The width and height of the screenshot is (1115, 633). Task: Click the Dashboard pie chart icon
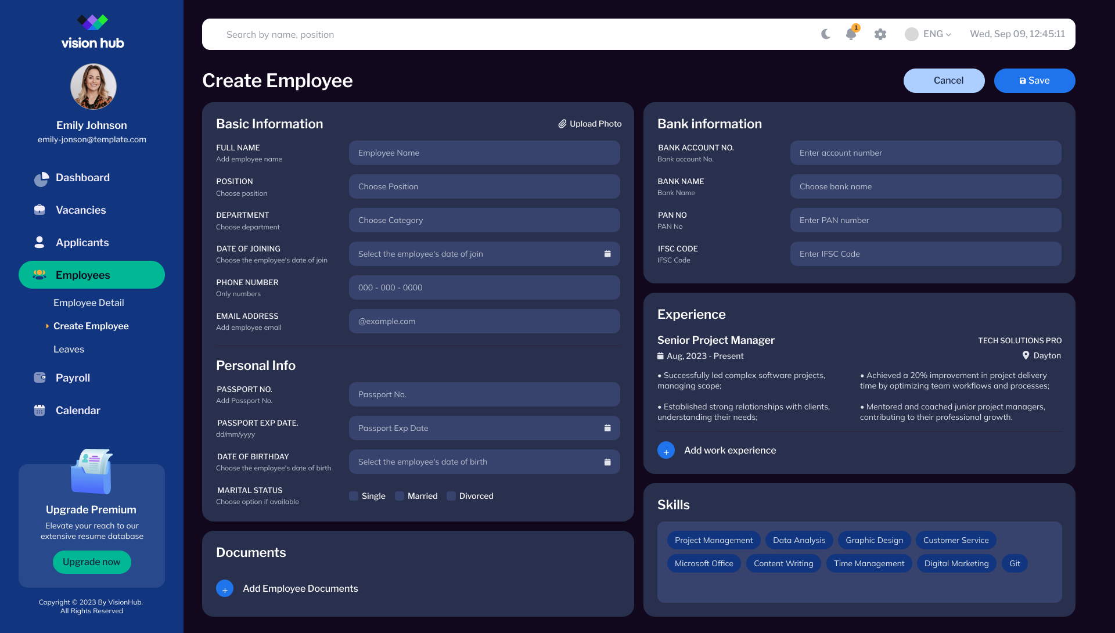coord(41,179)
